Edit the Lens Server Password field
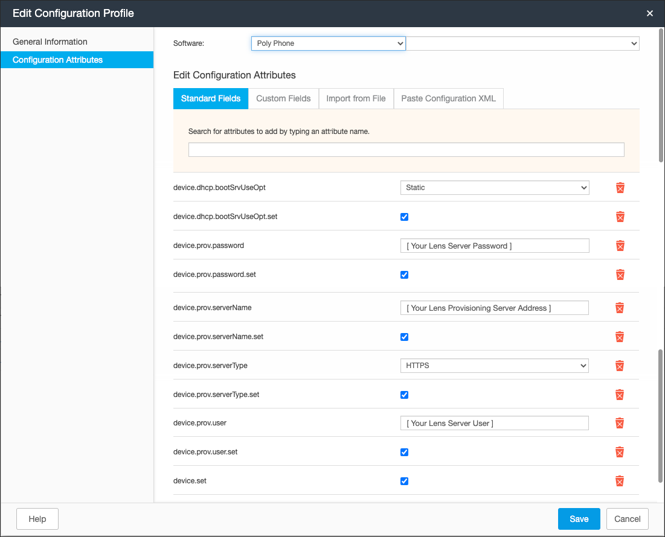This screenshot has height=537, width=665. pyautogui.click(x=495, y=246)
